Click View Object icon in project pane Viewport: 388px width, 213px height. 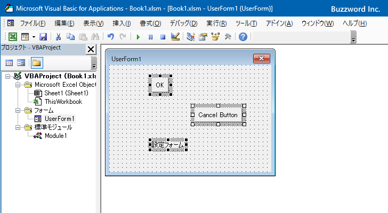coord(21,63)
